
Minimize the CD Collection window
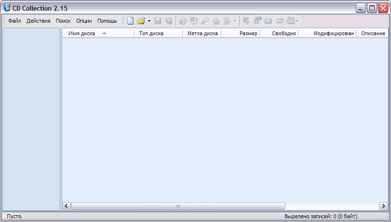360,8
